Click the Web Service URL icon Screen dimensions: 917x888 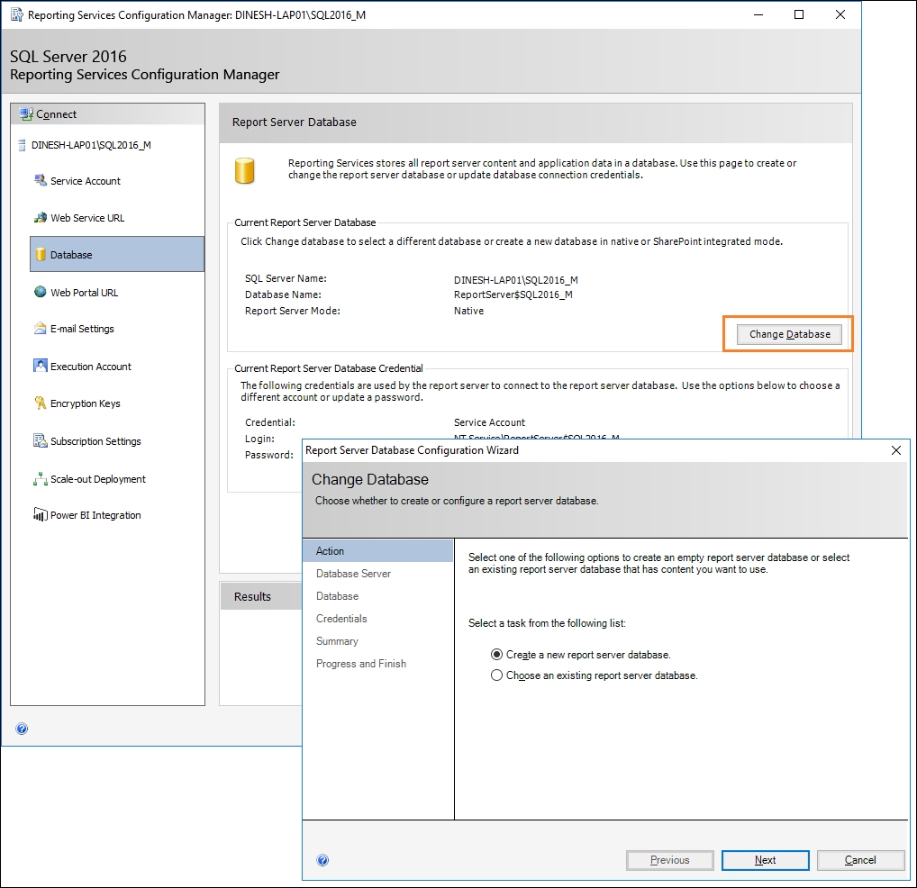[40, 217]
